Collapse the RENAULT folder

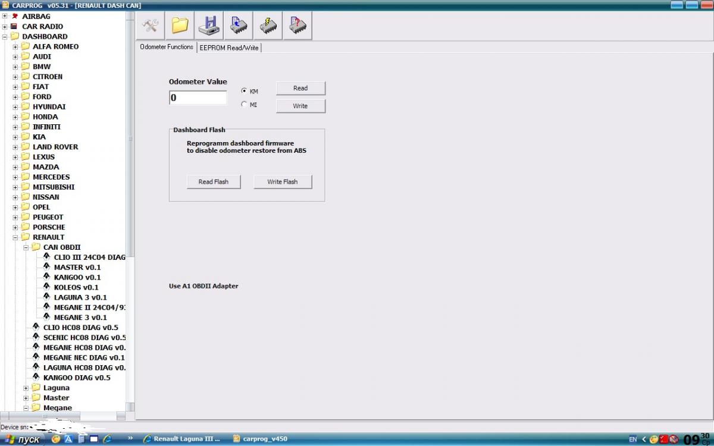point(15,237)
